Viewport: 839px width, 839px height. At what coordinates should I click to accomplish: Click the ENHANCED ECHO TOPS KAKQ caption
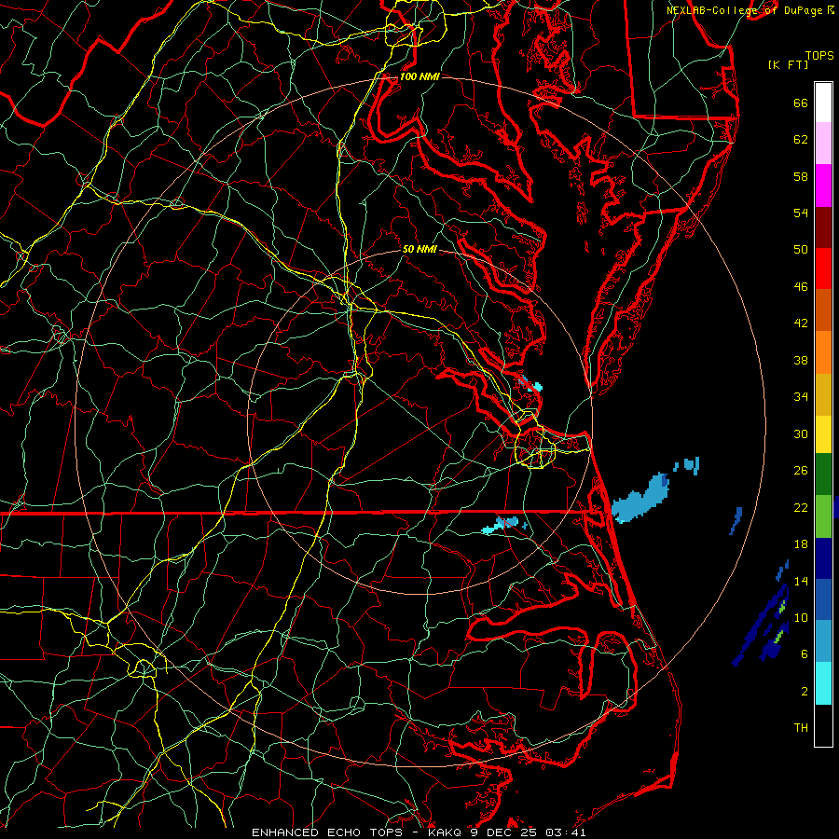(x=419, y=832)
